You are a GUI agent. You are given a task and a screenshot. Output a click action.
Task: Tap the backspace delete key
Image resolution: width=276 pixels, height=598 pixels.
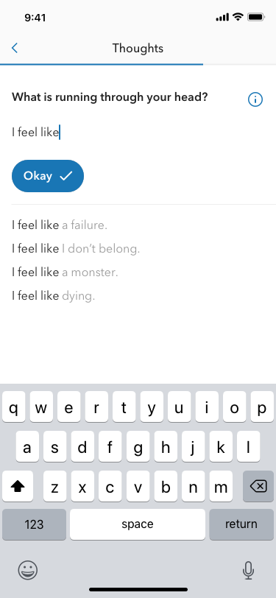258,486
